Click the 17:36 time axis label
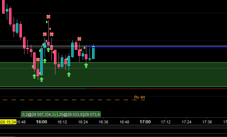227x137 pixels. point(207,122)
